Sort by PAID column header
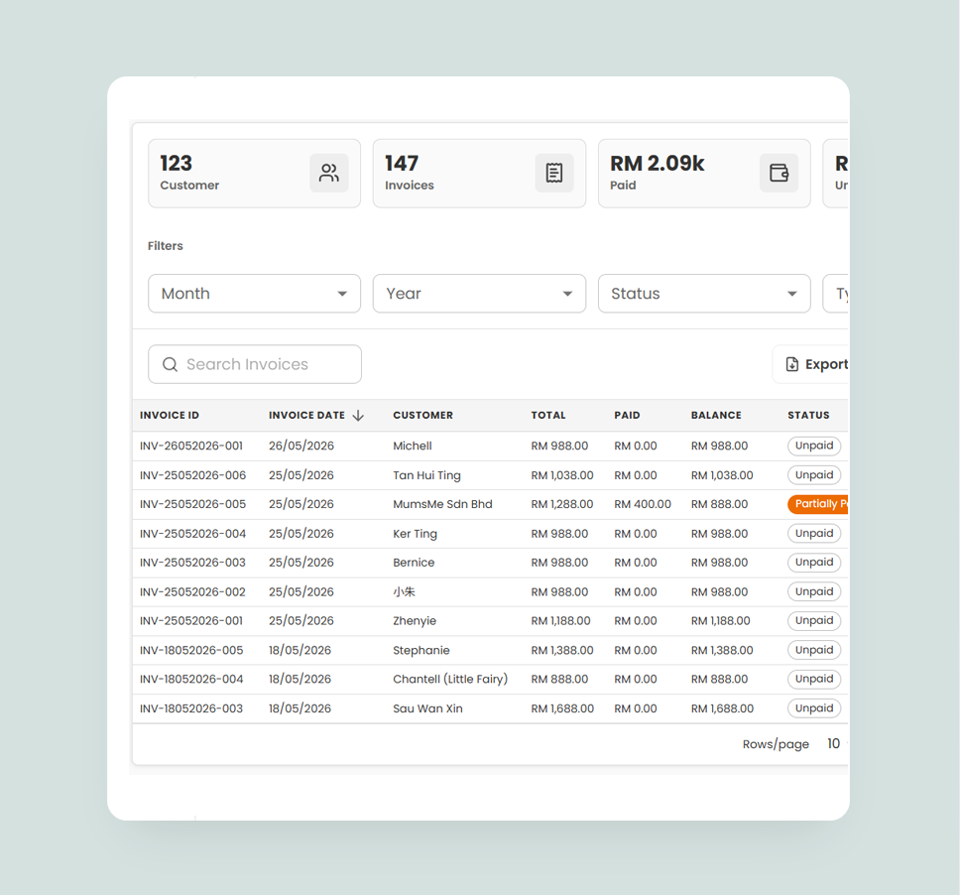This screenshot has height=895, width=960. [627, 416]
